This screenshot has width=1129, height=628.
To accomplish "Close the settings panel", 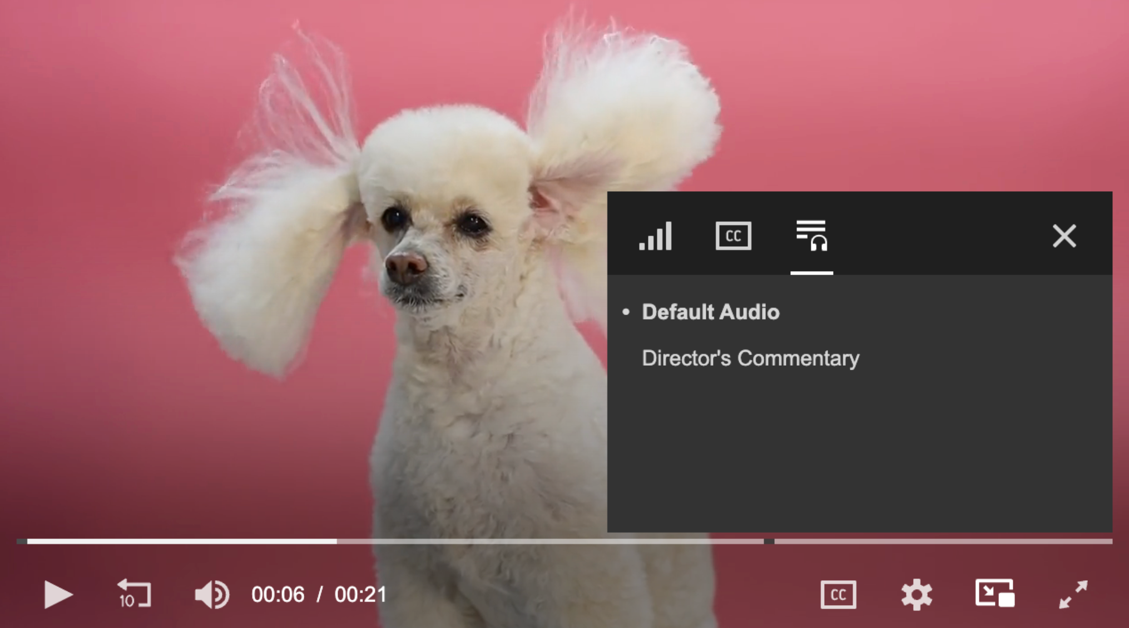I will pyautogui.click(x=1064, y=236).
